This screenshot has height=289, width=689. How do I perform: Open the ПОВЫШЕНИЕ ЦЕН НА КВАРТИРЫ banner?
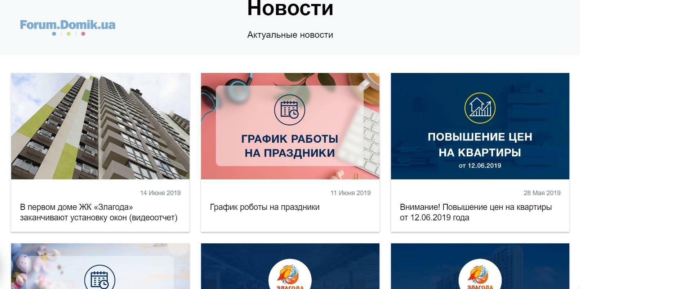tap(480, 126)
